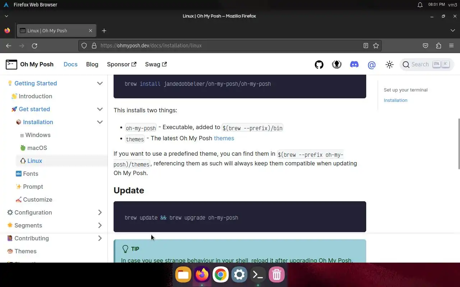The image size is (460, 287).
Task: Click the browser Back arrow
Action: pos(9,46)
